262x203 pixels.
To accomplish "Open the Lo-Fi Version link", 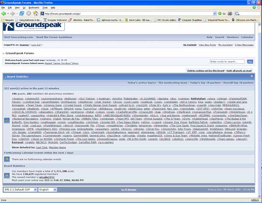I will pos(129,189).
